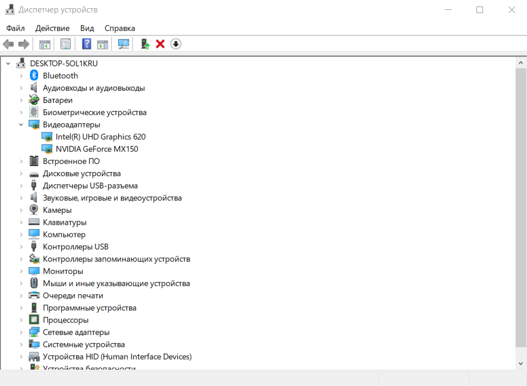527x386 pixels.
Task: Select the Клавиатуры text label
Action: [65, 222]
